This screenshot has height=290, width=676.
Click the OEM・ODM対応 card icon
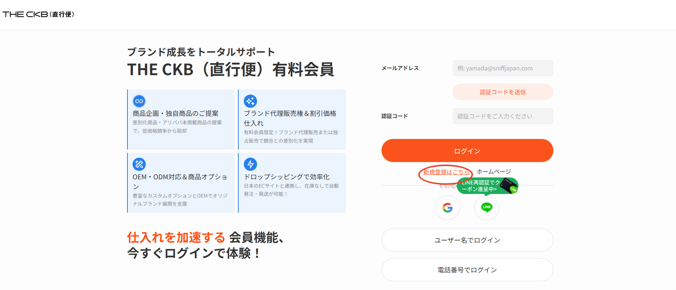(x=139, y=164)
